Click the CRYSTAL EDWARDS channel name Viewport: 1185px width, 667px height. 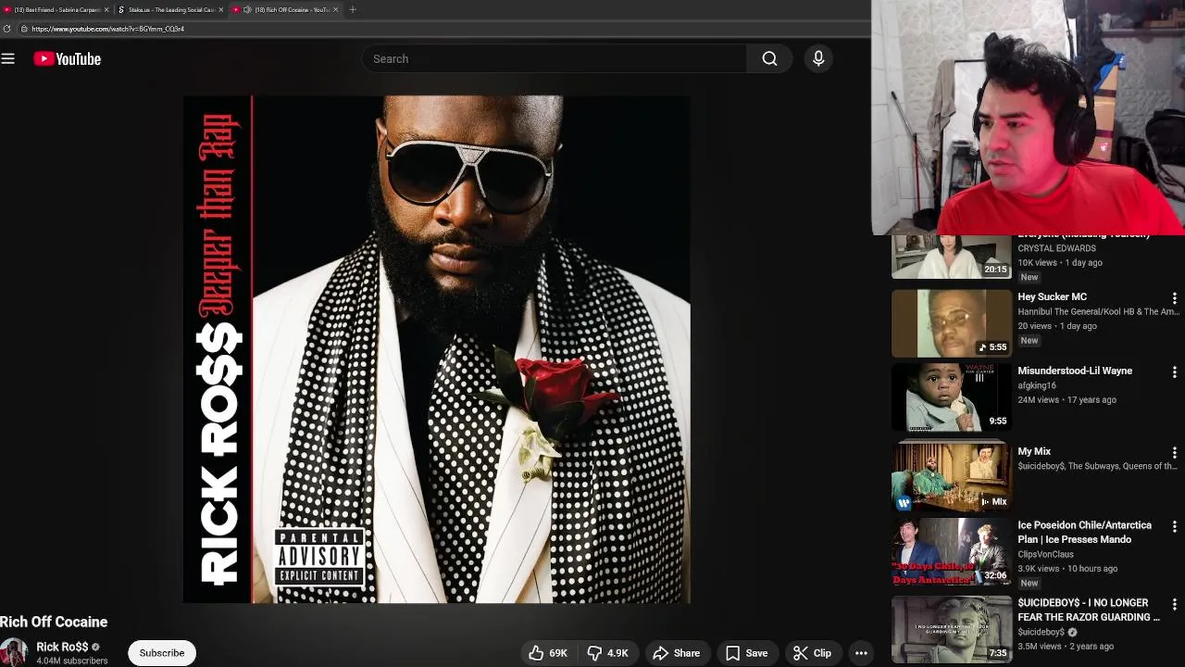[x=1056, y=248]
